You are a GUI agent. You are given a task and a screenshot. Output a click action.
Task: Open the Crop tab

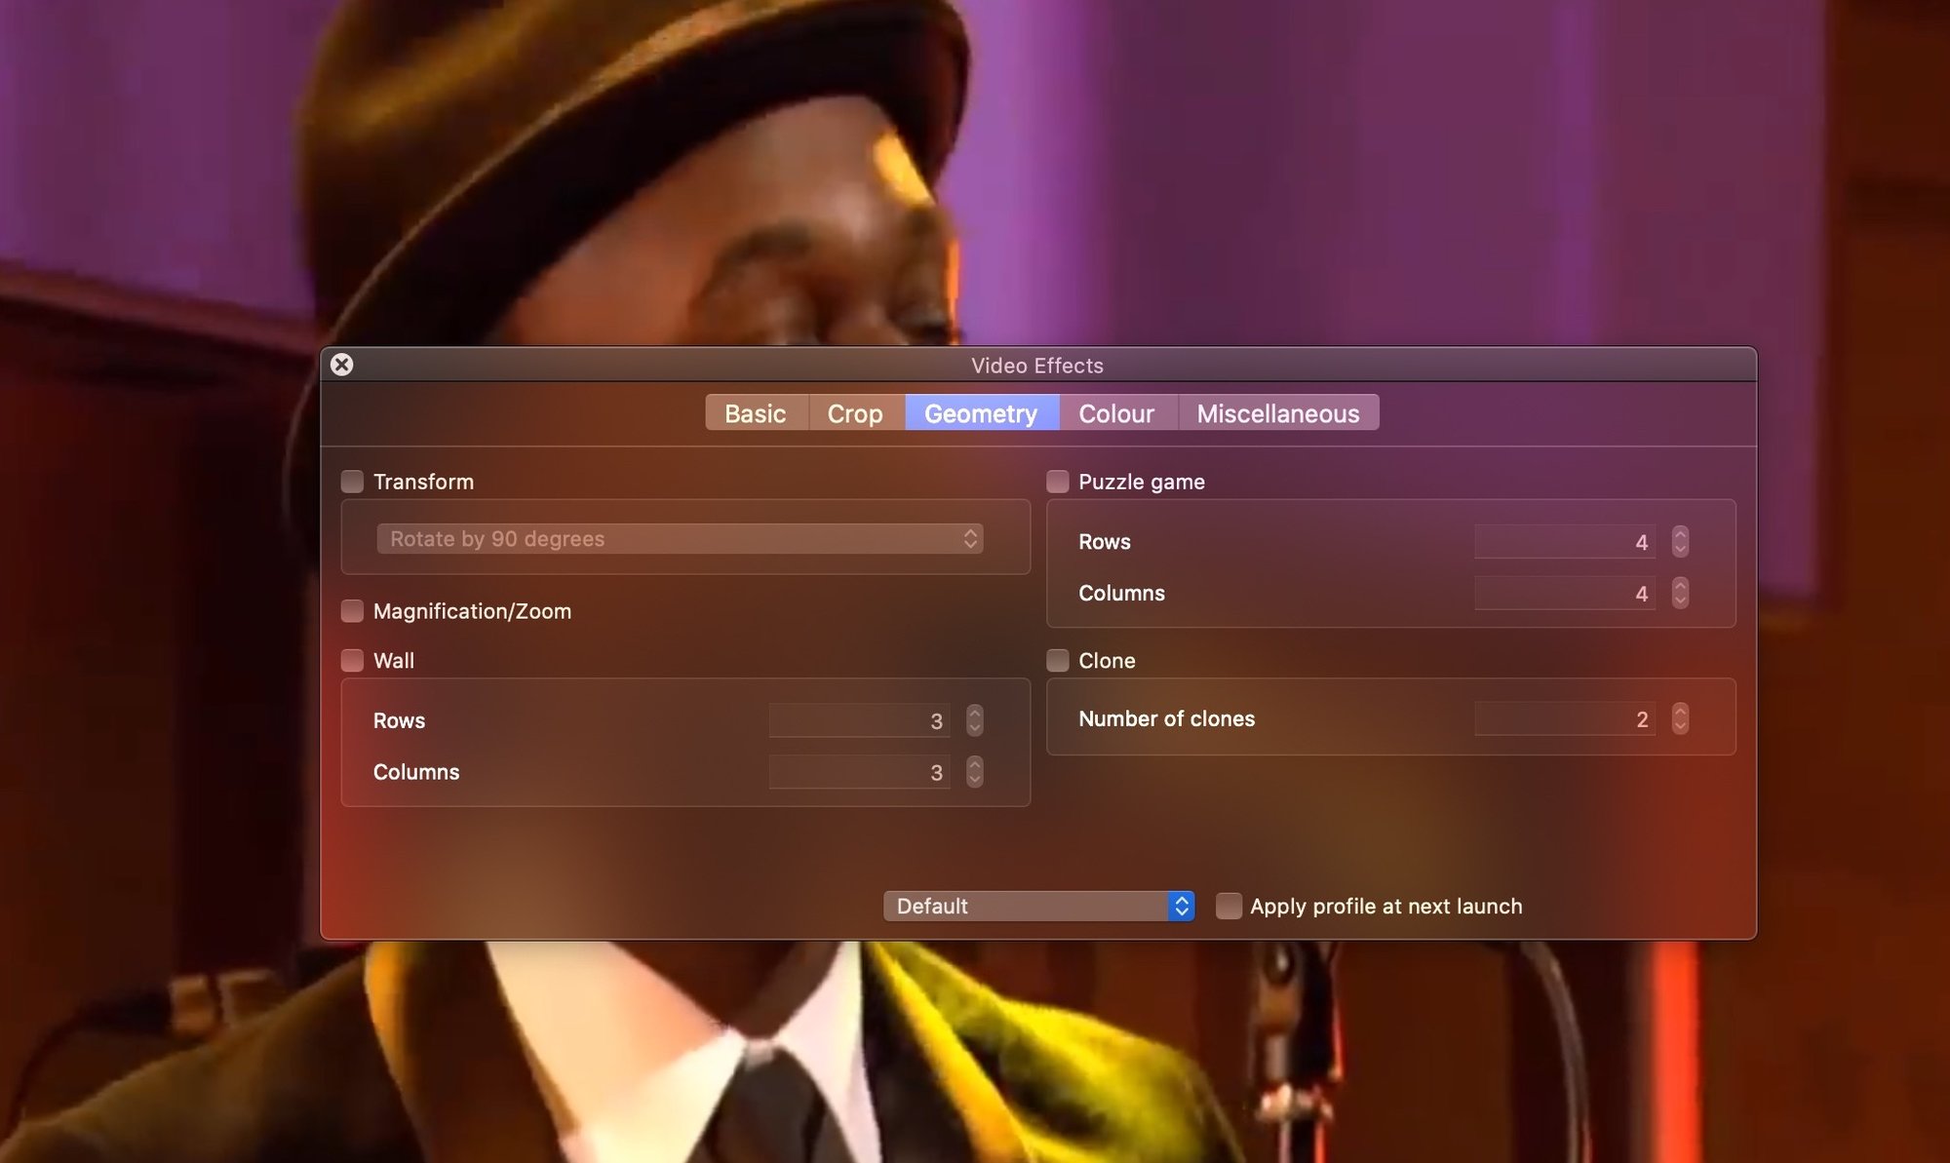(854, 413)
